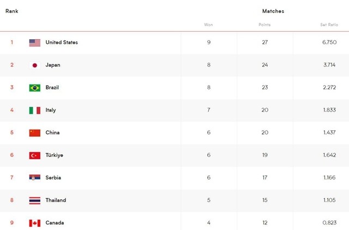349x230 pixels.
Task: Open the Türkiye team link
Action: tap(55, 155)
